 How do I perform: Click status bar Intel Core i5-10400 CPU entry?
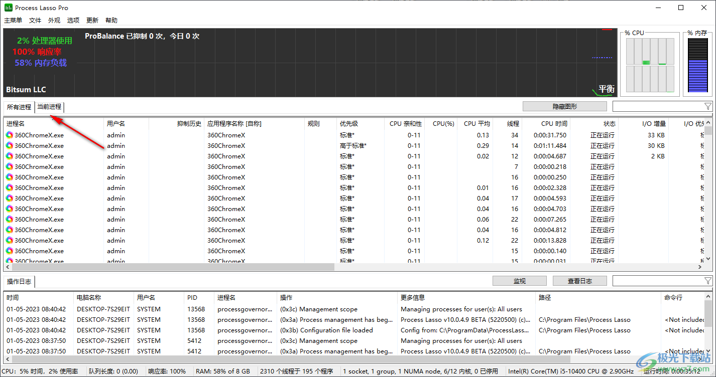(572, 371)
